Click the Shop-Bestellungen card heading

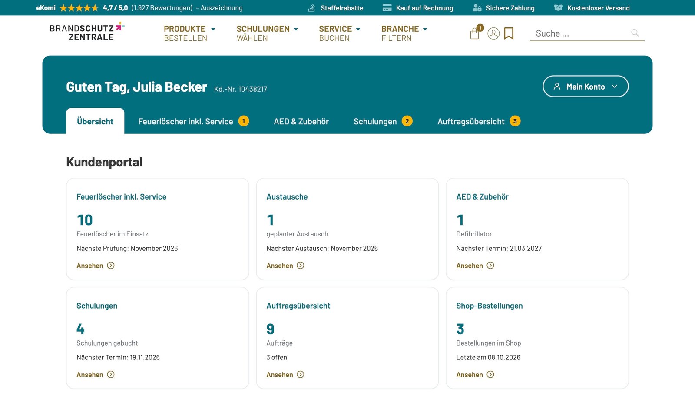[490, 306]
